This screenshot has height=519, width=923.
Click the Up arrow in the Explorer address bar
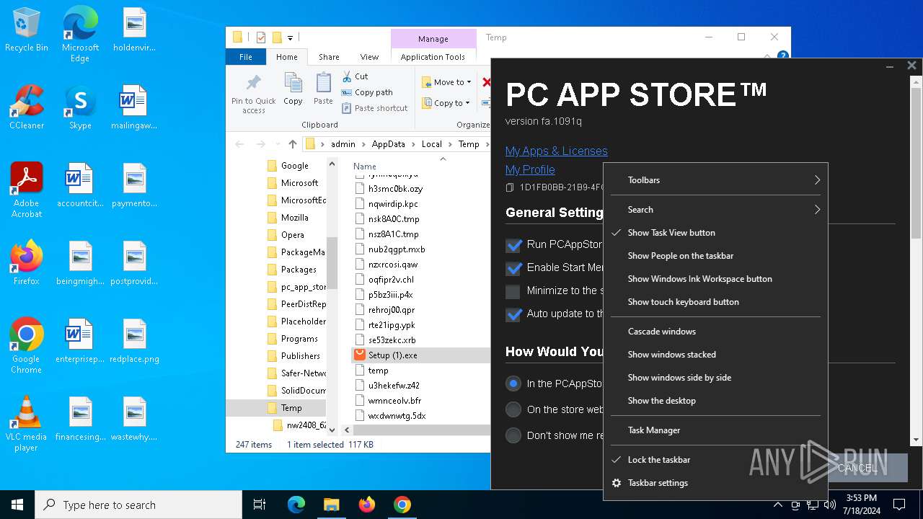(292, 144)
